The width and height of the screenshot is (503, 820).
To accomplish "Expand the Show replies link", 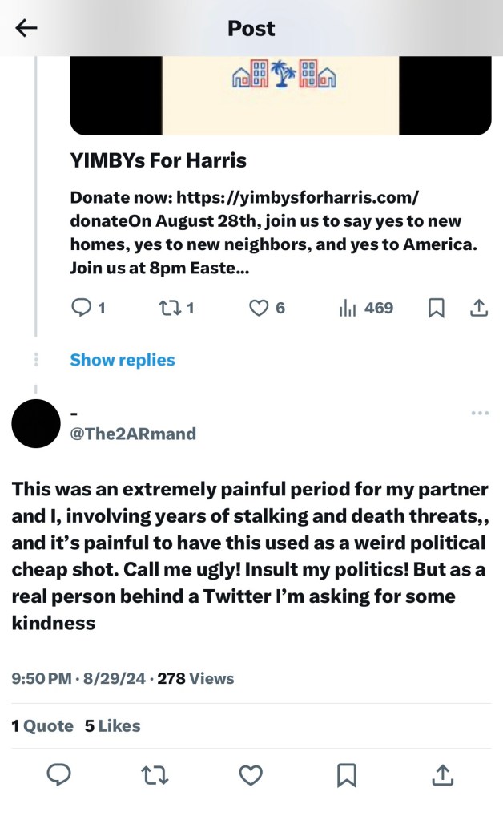I will coord(122,360).
